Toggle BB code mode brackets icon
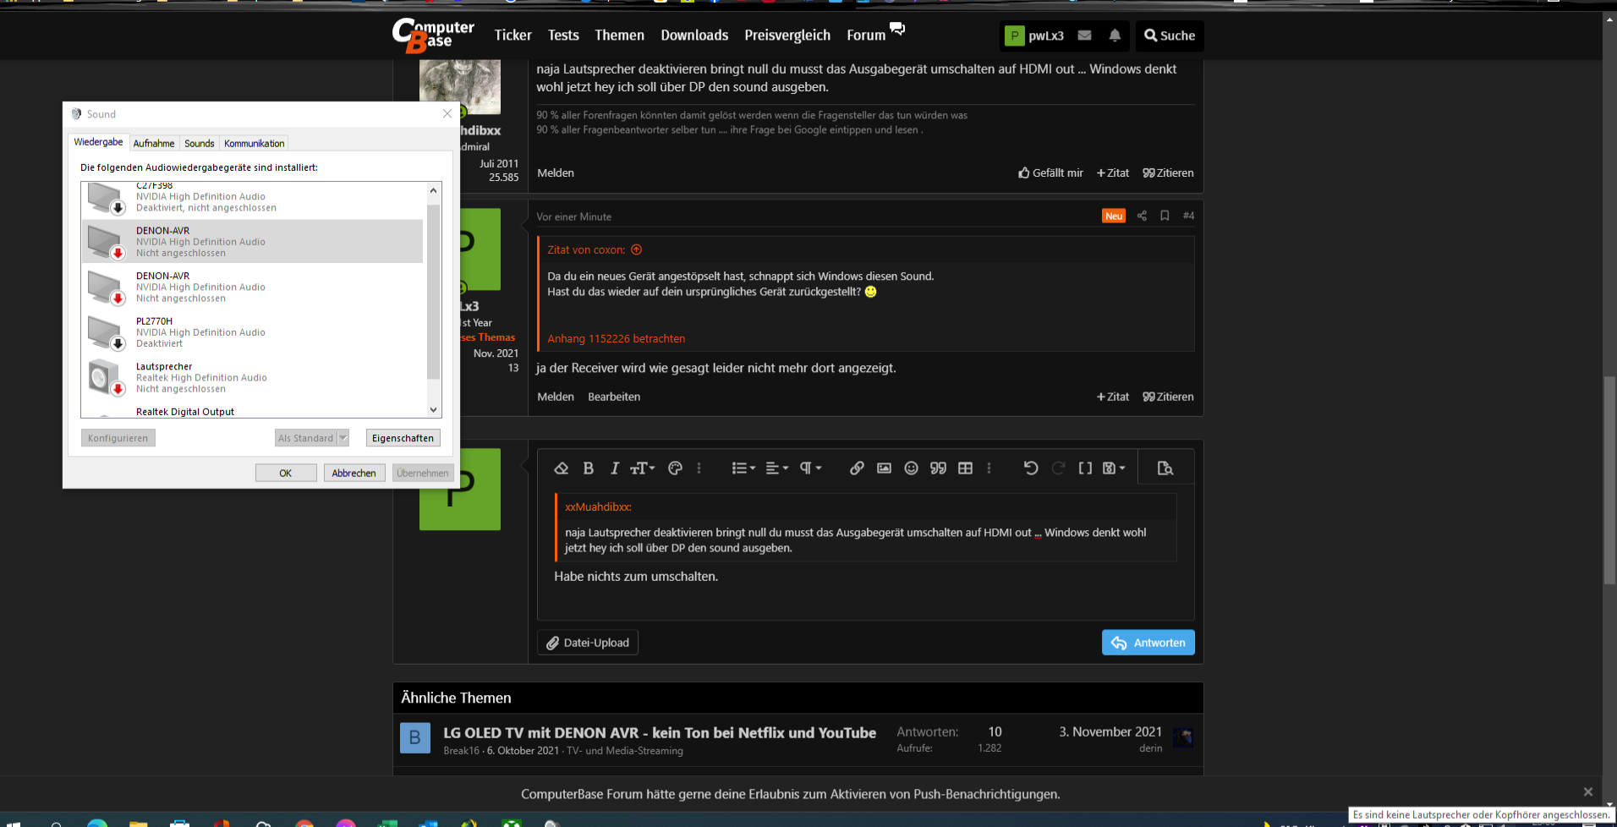 [x=1085, y=468]
